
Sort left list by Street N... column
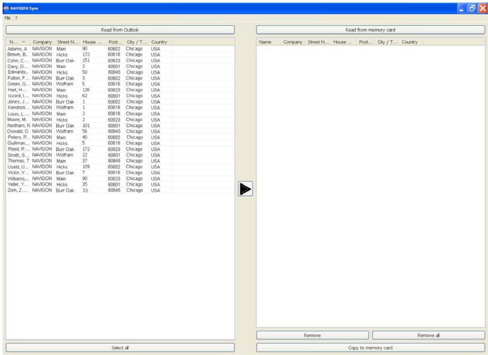coord(68,42)
